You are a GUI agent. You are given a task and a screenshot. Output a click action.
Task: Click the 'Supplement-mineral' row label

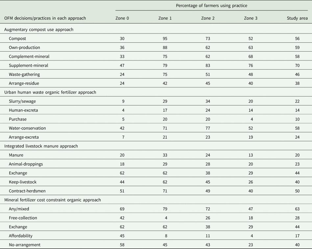click(29, 65)
